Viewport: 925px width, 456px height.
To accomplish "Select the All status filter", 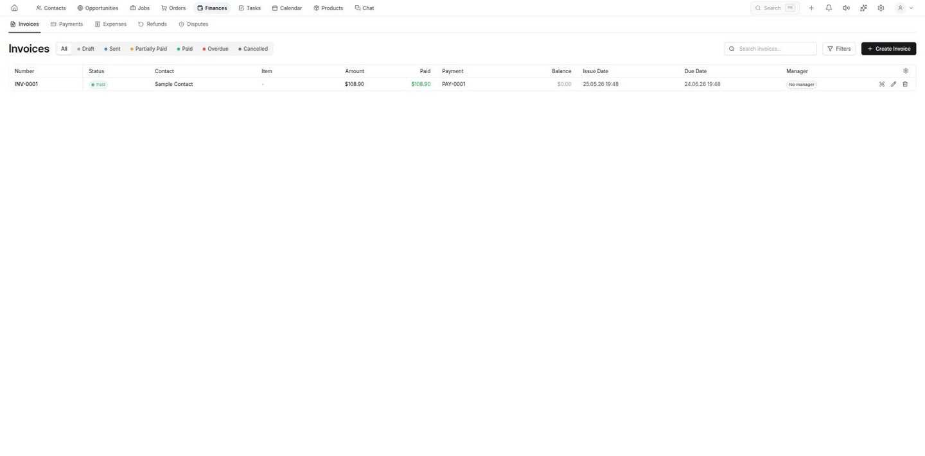I will point(64,49).
